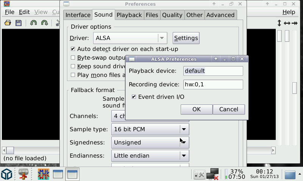Uncheck Event driven I/O option

[x=134, y=97]
